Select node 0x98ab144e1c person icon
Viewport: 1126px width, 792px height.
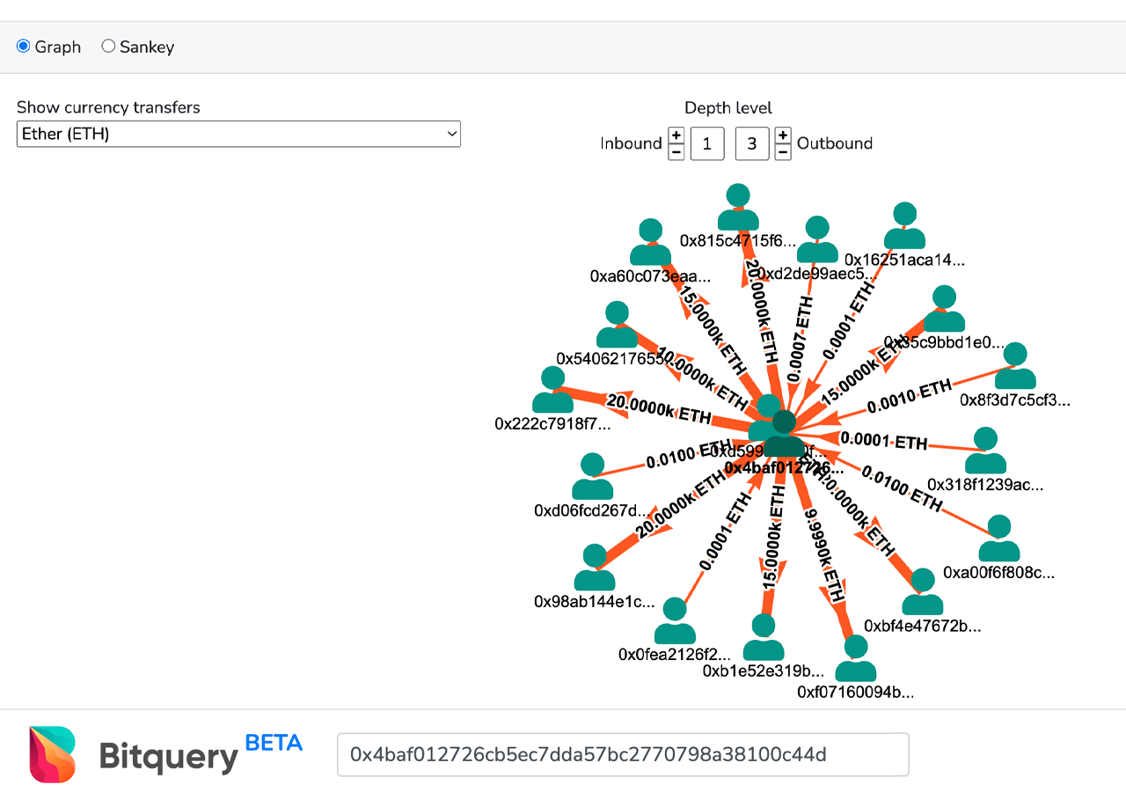click(595, 568)
